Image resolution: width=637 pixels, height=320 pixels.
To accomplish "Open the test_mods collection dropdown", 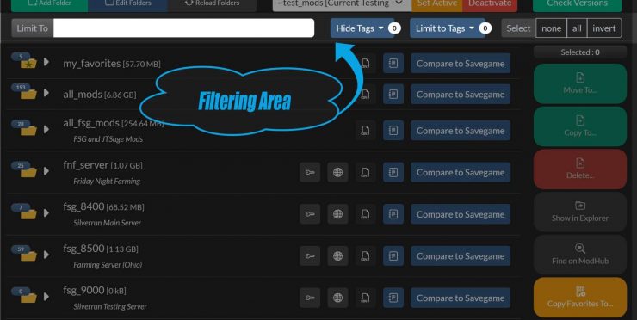I will (x=342, y=4).
